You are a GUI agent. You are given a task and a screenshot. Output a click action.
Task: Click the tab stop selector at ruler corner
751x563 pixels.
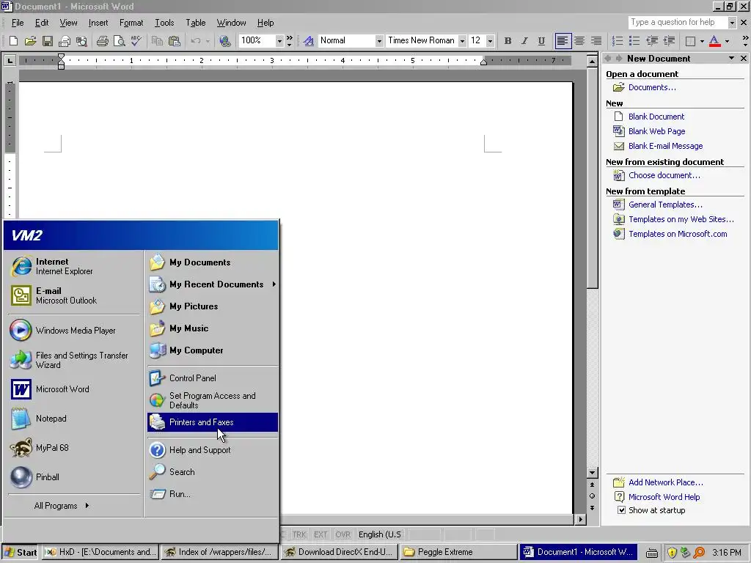click(x=10, y=60)
